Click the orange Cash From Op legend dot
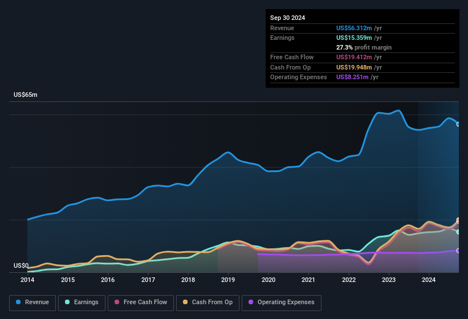Viewport: 468px width, 319px height. [x=185, y=302]
